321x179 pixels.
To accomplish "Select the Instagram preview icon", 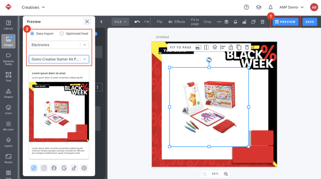I will [44, 168].
